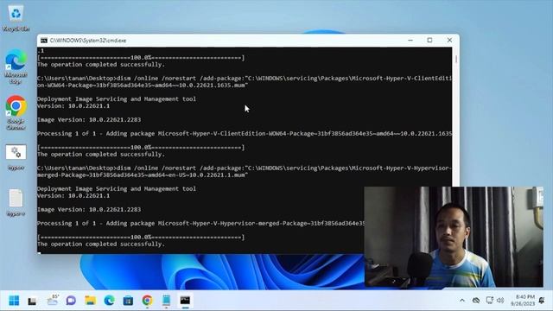
Task: Close the cmd.exe window
Action: pyautogui.click(x=449, y=41)
